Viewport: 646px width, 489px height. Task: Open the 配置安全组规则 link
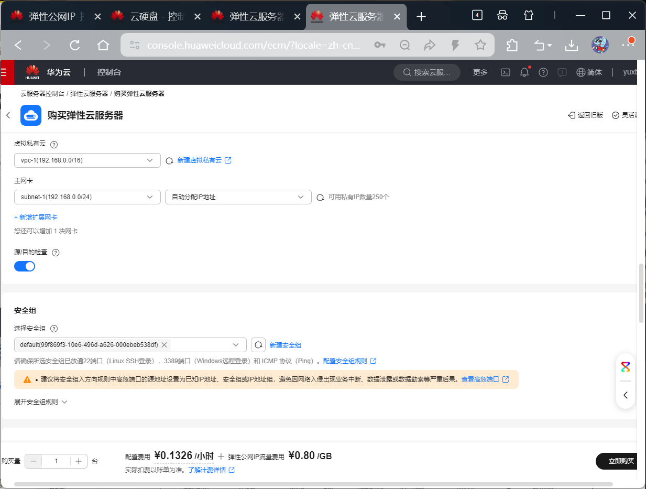pyautogui.click(x=349, y=361)
